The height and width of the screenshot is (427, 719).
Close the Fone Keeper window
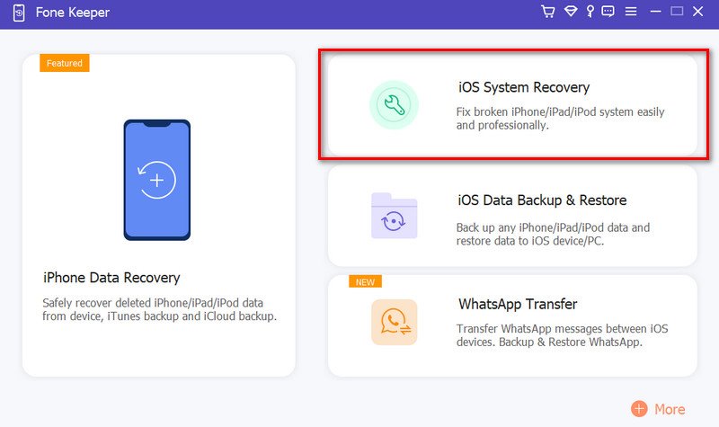coord(698,12)
